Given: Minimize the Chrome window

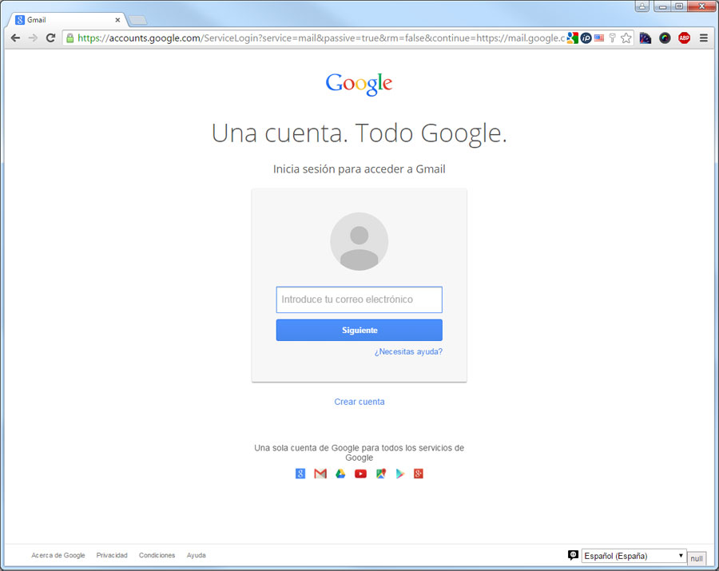Looking at the screenshot, I should 662,6.
